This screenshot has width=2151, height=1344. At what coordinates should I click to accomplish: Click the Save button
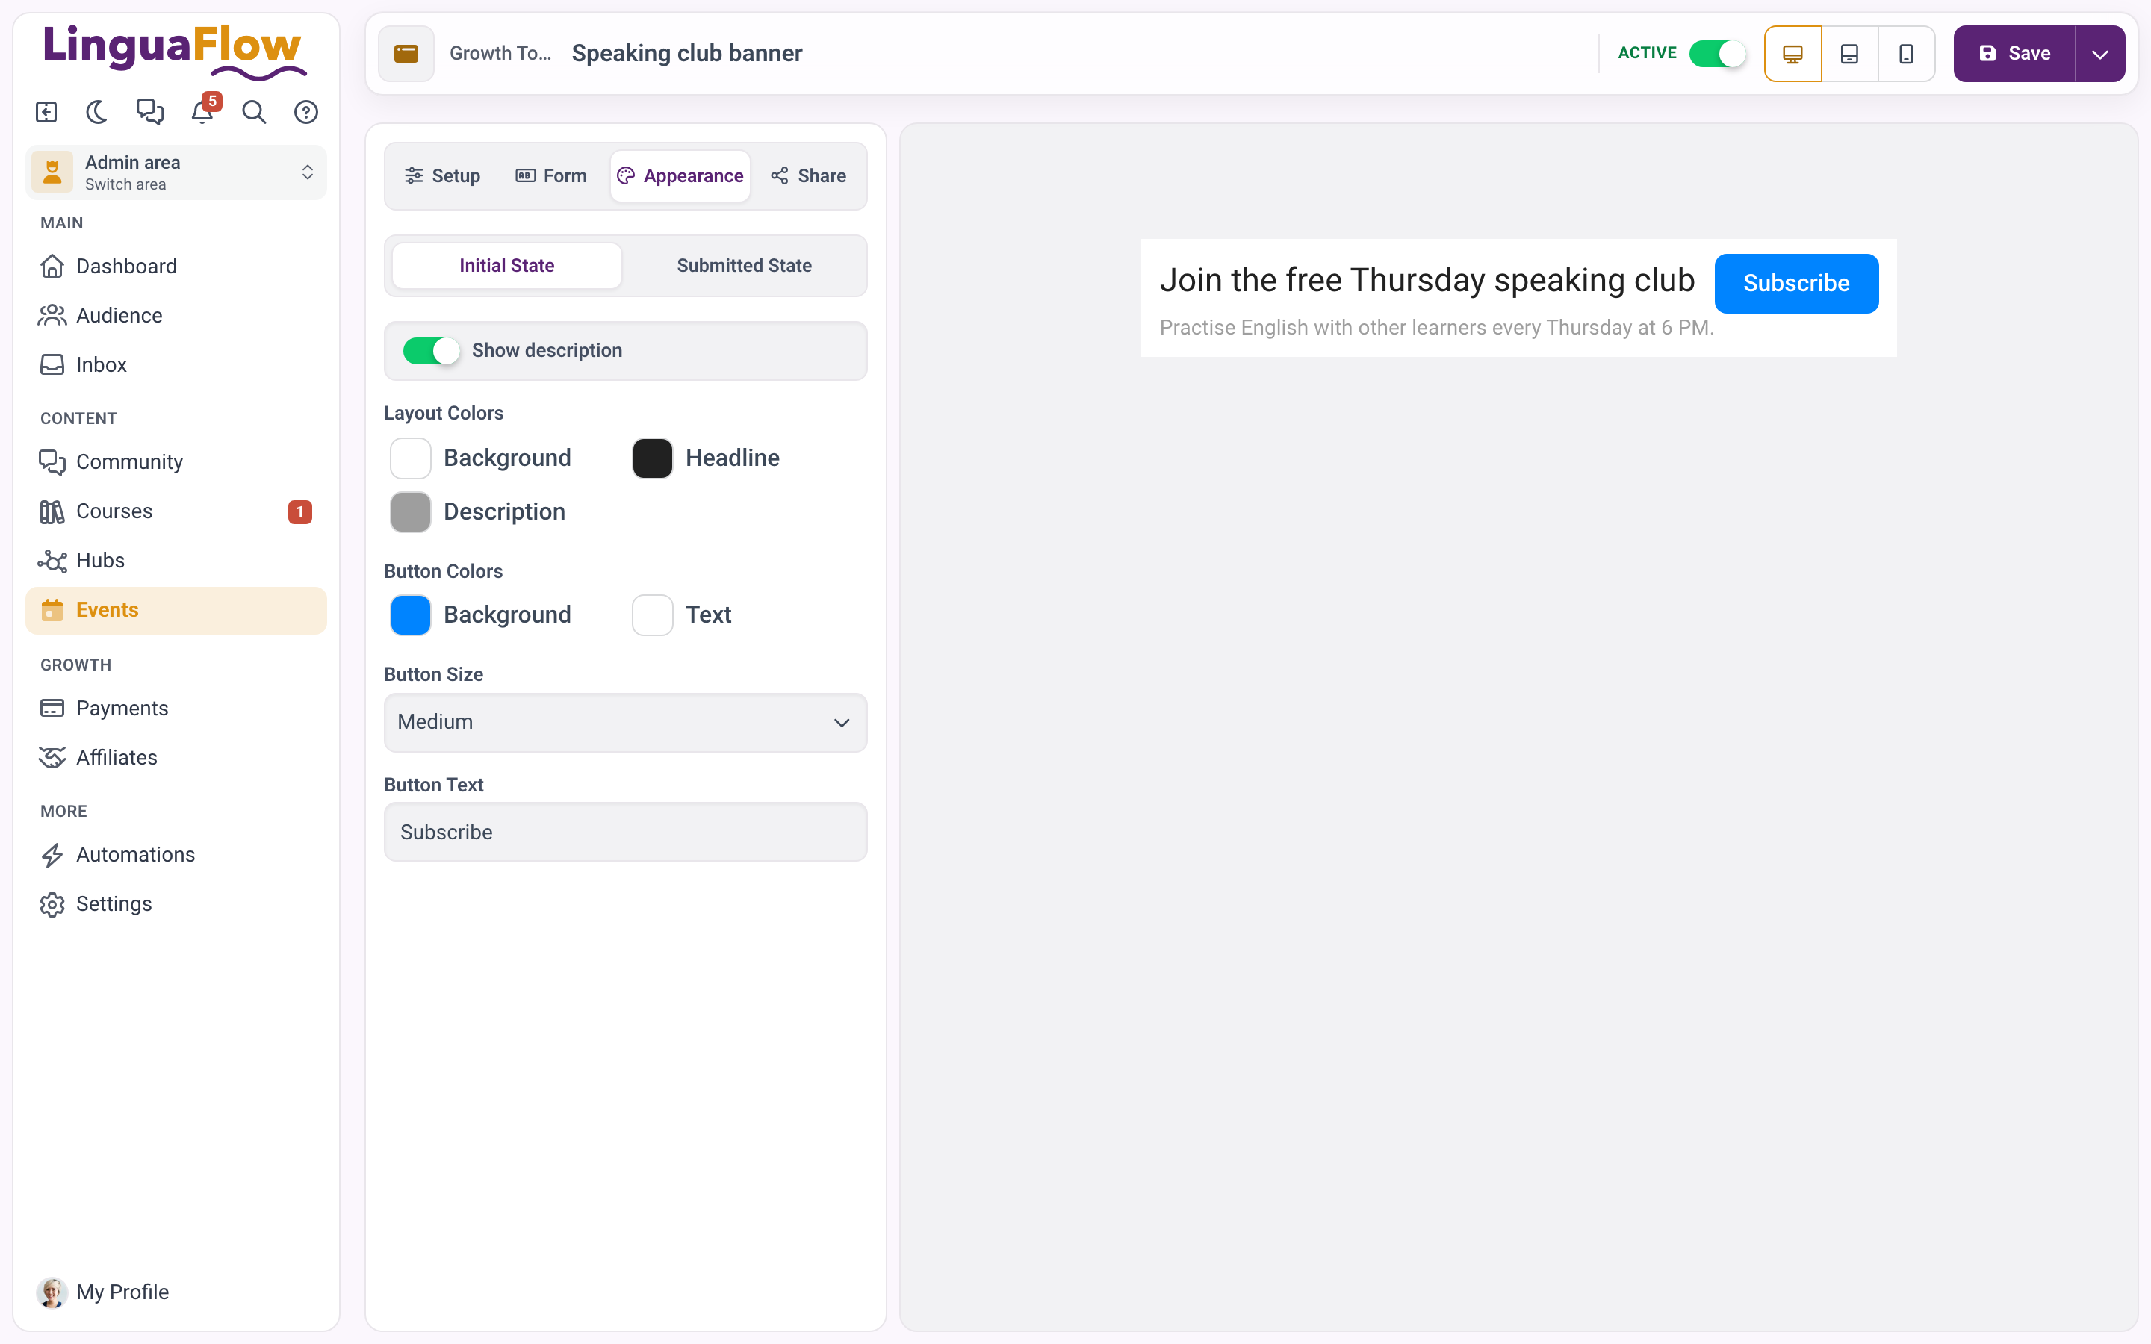[2014, 53]
